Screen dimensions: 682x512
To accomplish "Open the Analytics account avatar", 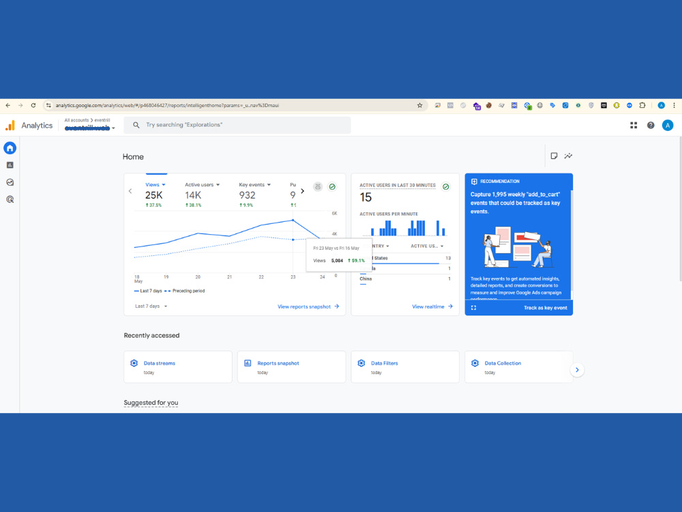I will click(668, 126).
